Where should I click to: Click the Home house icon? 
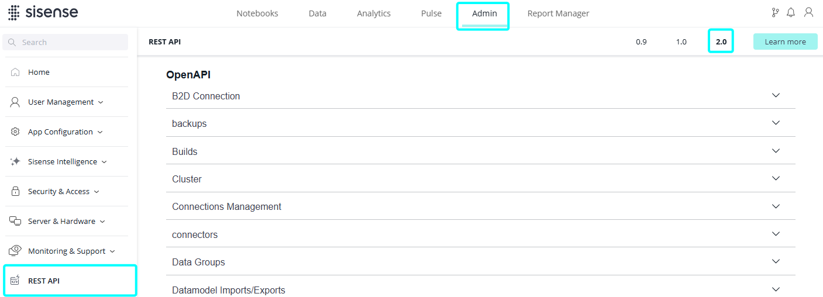tap(15, 72)
